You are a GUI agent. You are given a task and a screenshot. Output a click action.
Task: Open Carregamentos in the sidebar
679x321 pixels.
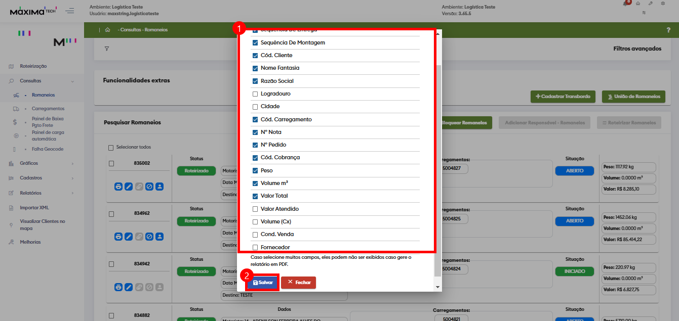[x=48, y=109]
